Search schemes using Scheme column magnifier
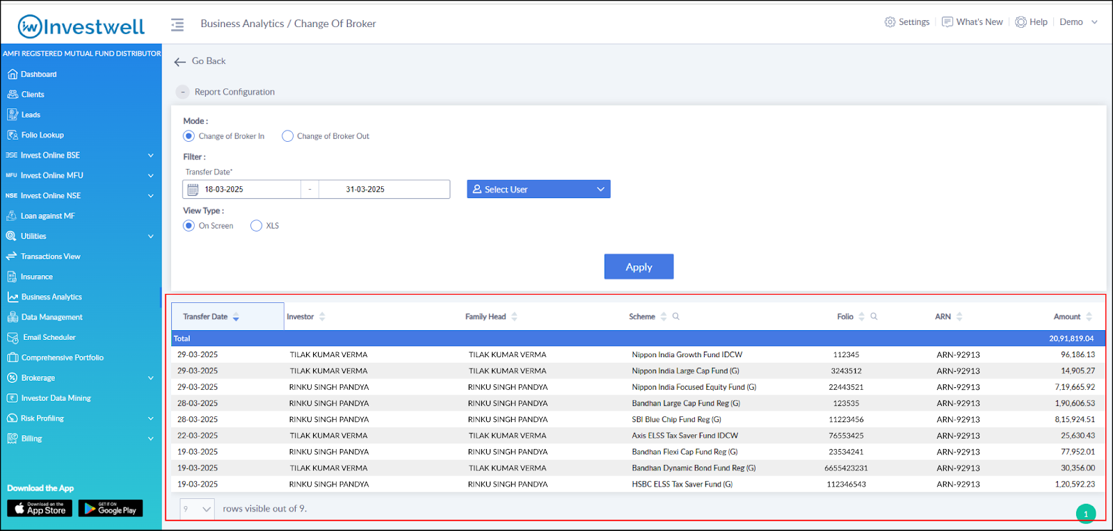The width and height of the screenshot is (1113, 531). [x=675, y=316]
